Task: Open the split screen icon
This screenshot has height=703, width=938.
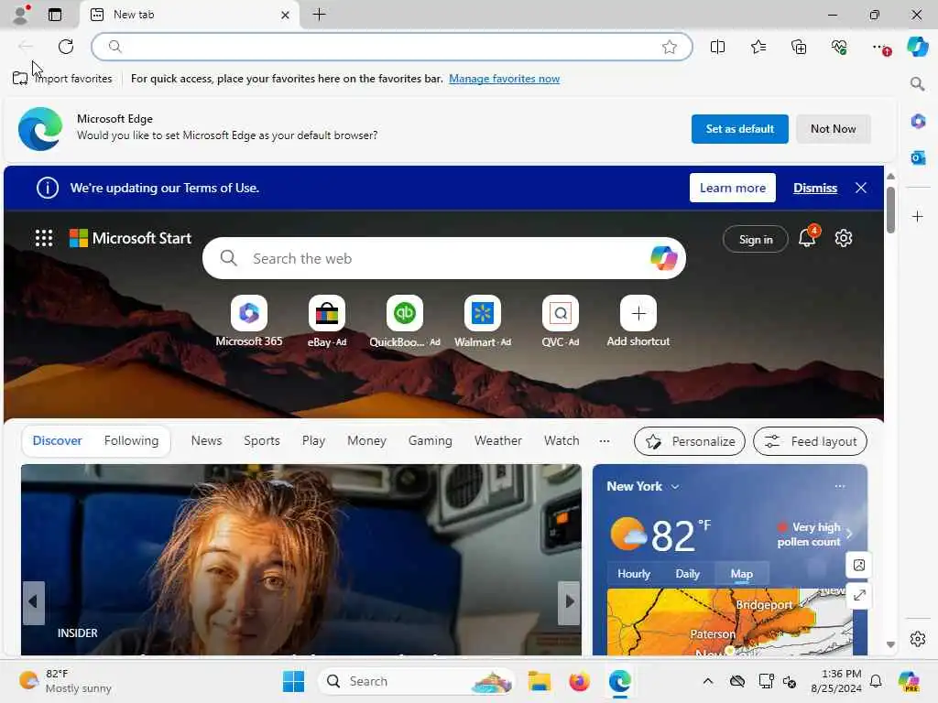Action: [x=717, y=47]
